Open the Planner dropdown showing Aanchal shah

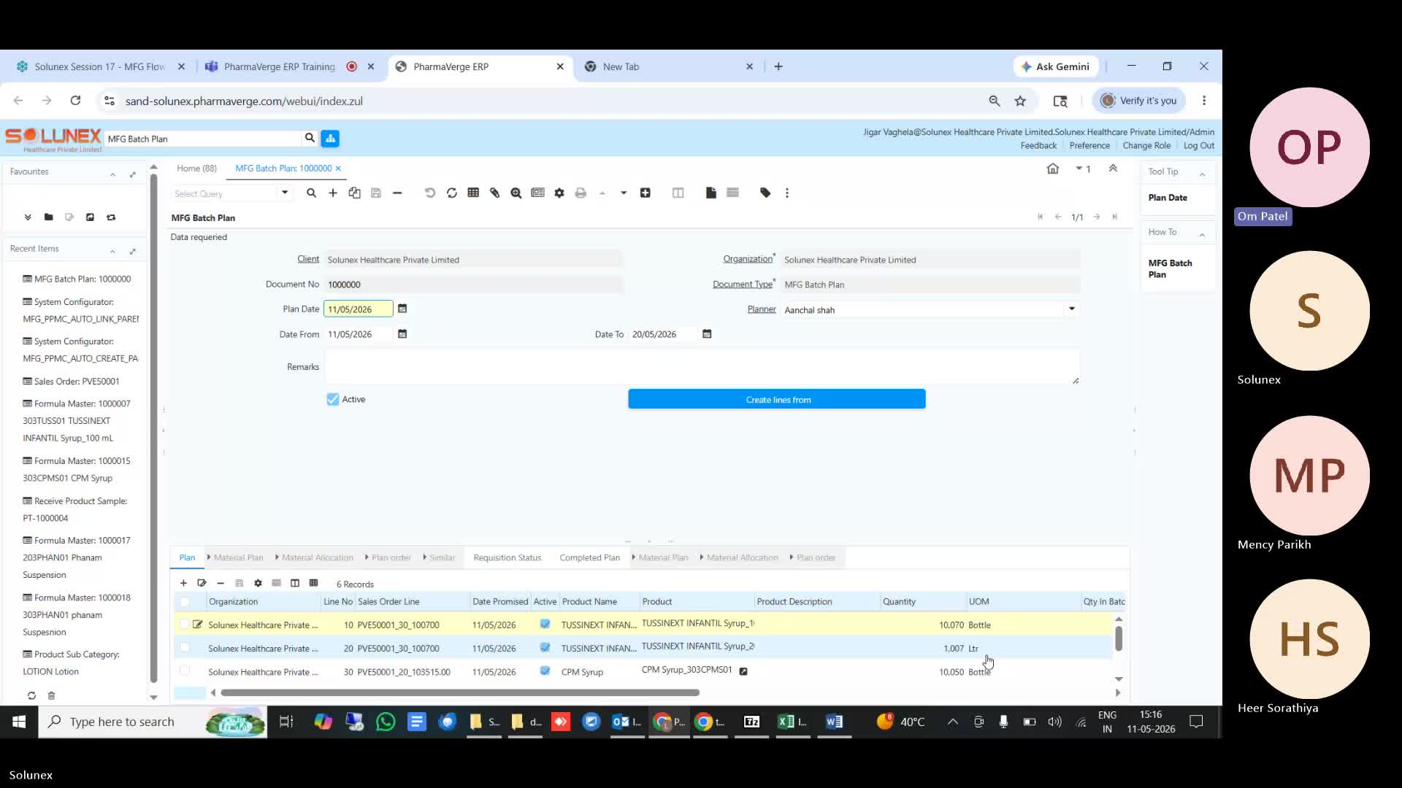[1072, 309]
